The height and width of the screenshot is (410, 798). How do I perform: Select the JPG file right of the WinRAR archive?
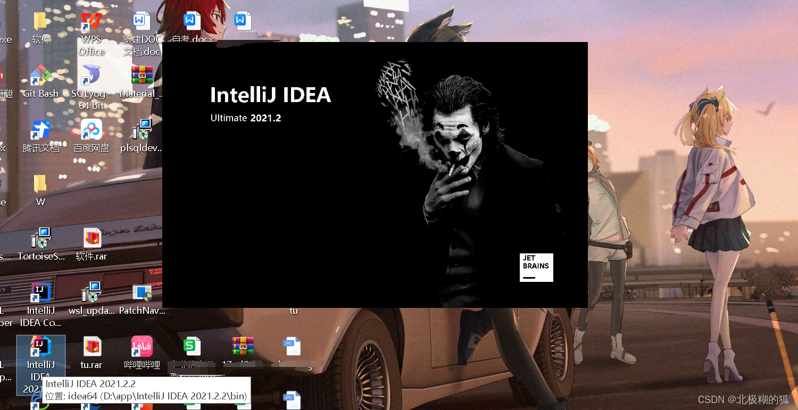click(x=292, y=347)
